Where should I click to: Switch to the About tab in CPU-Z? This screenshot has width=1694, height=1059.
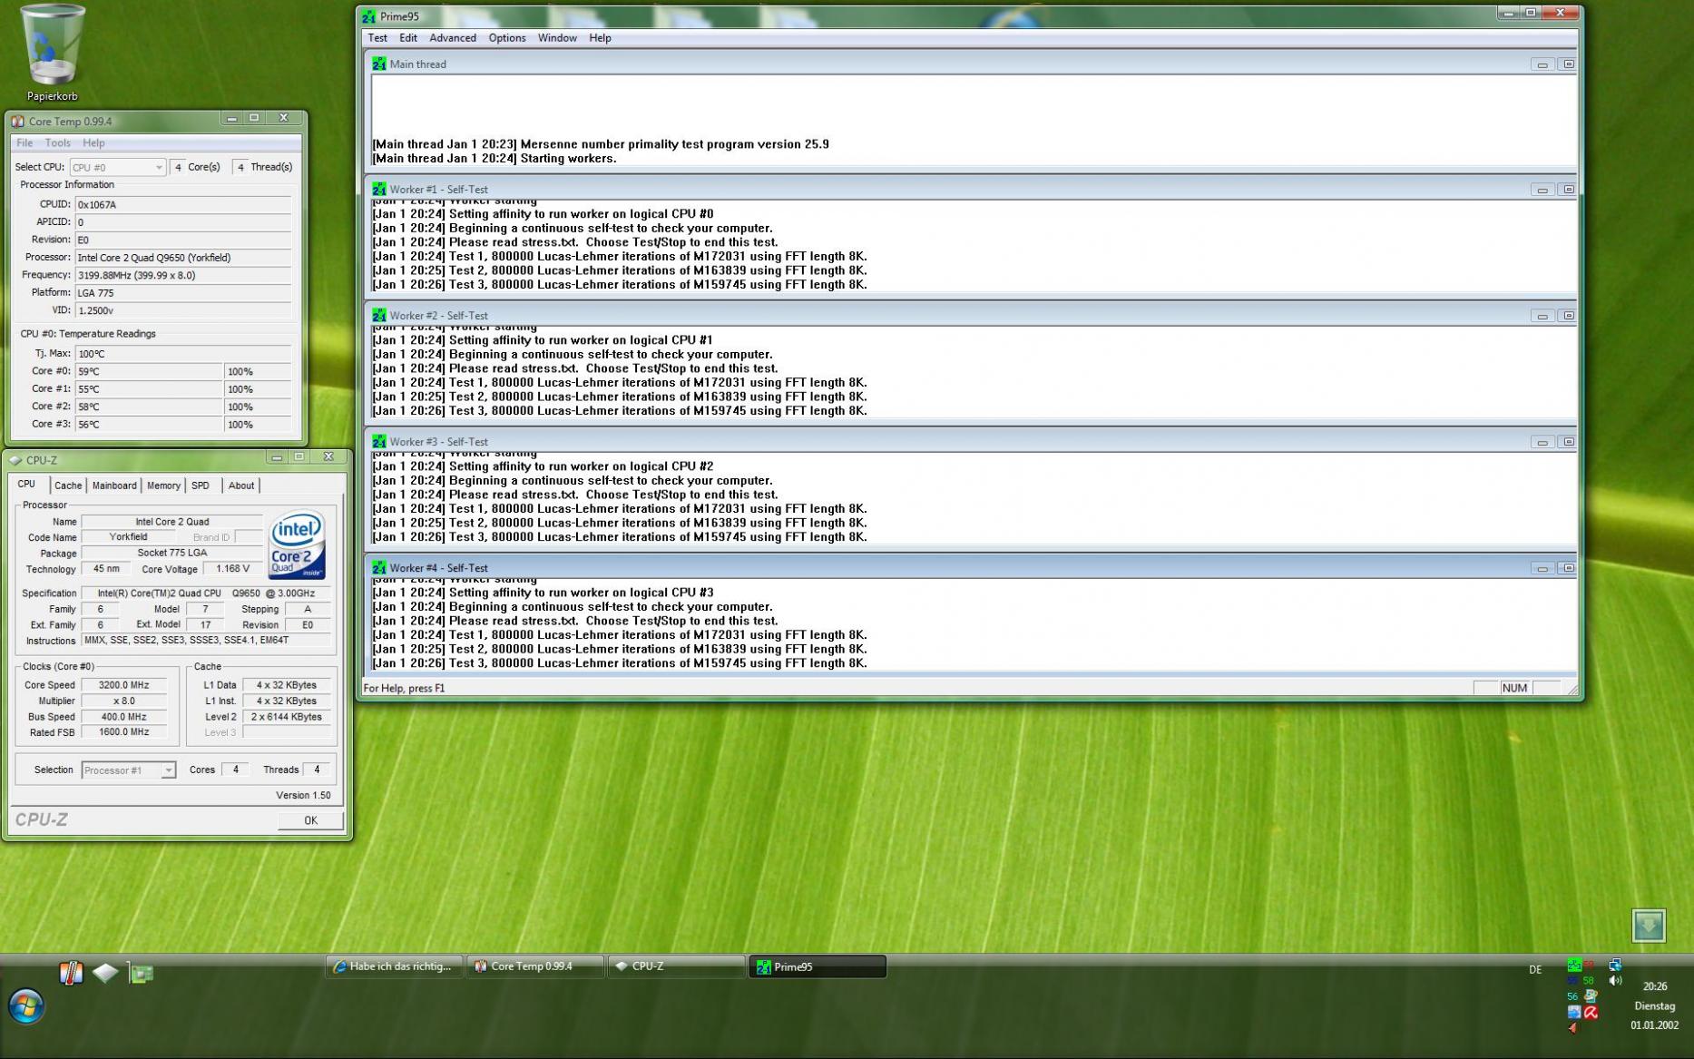[x=241, y=485]
